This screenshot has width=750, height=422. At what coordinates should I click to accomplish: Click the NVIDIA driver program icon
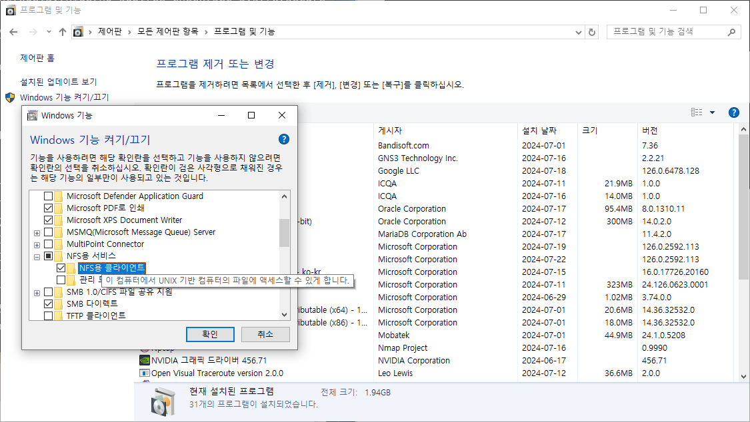(x=145, y=360)
